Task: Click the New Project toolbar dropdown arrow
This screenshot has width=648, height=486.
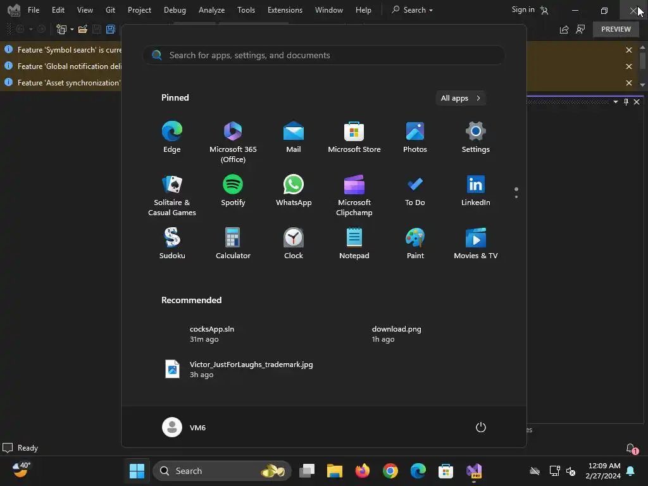Action: click(x=72, y=29)
